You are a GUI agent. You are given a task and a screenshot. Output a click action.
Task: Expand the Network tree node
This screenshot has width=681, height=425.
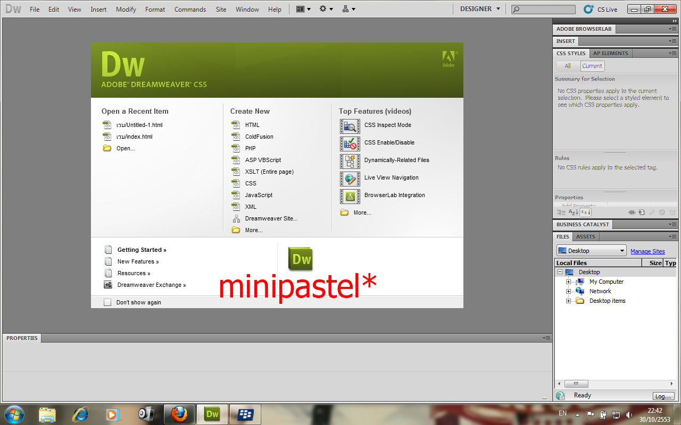[x=568, y=291]
